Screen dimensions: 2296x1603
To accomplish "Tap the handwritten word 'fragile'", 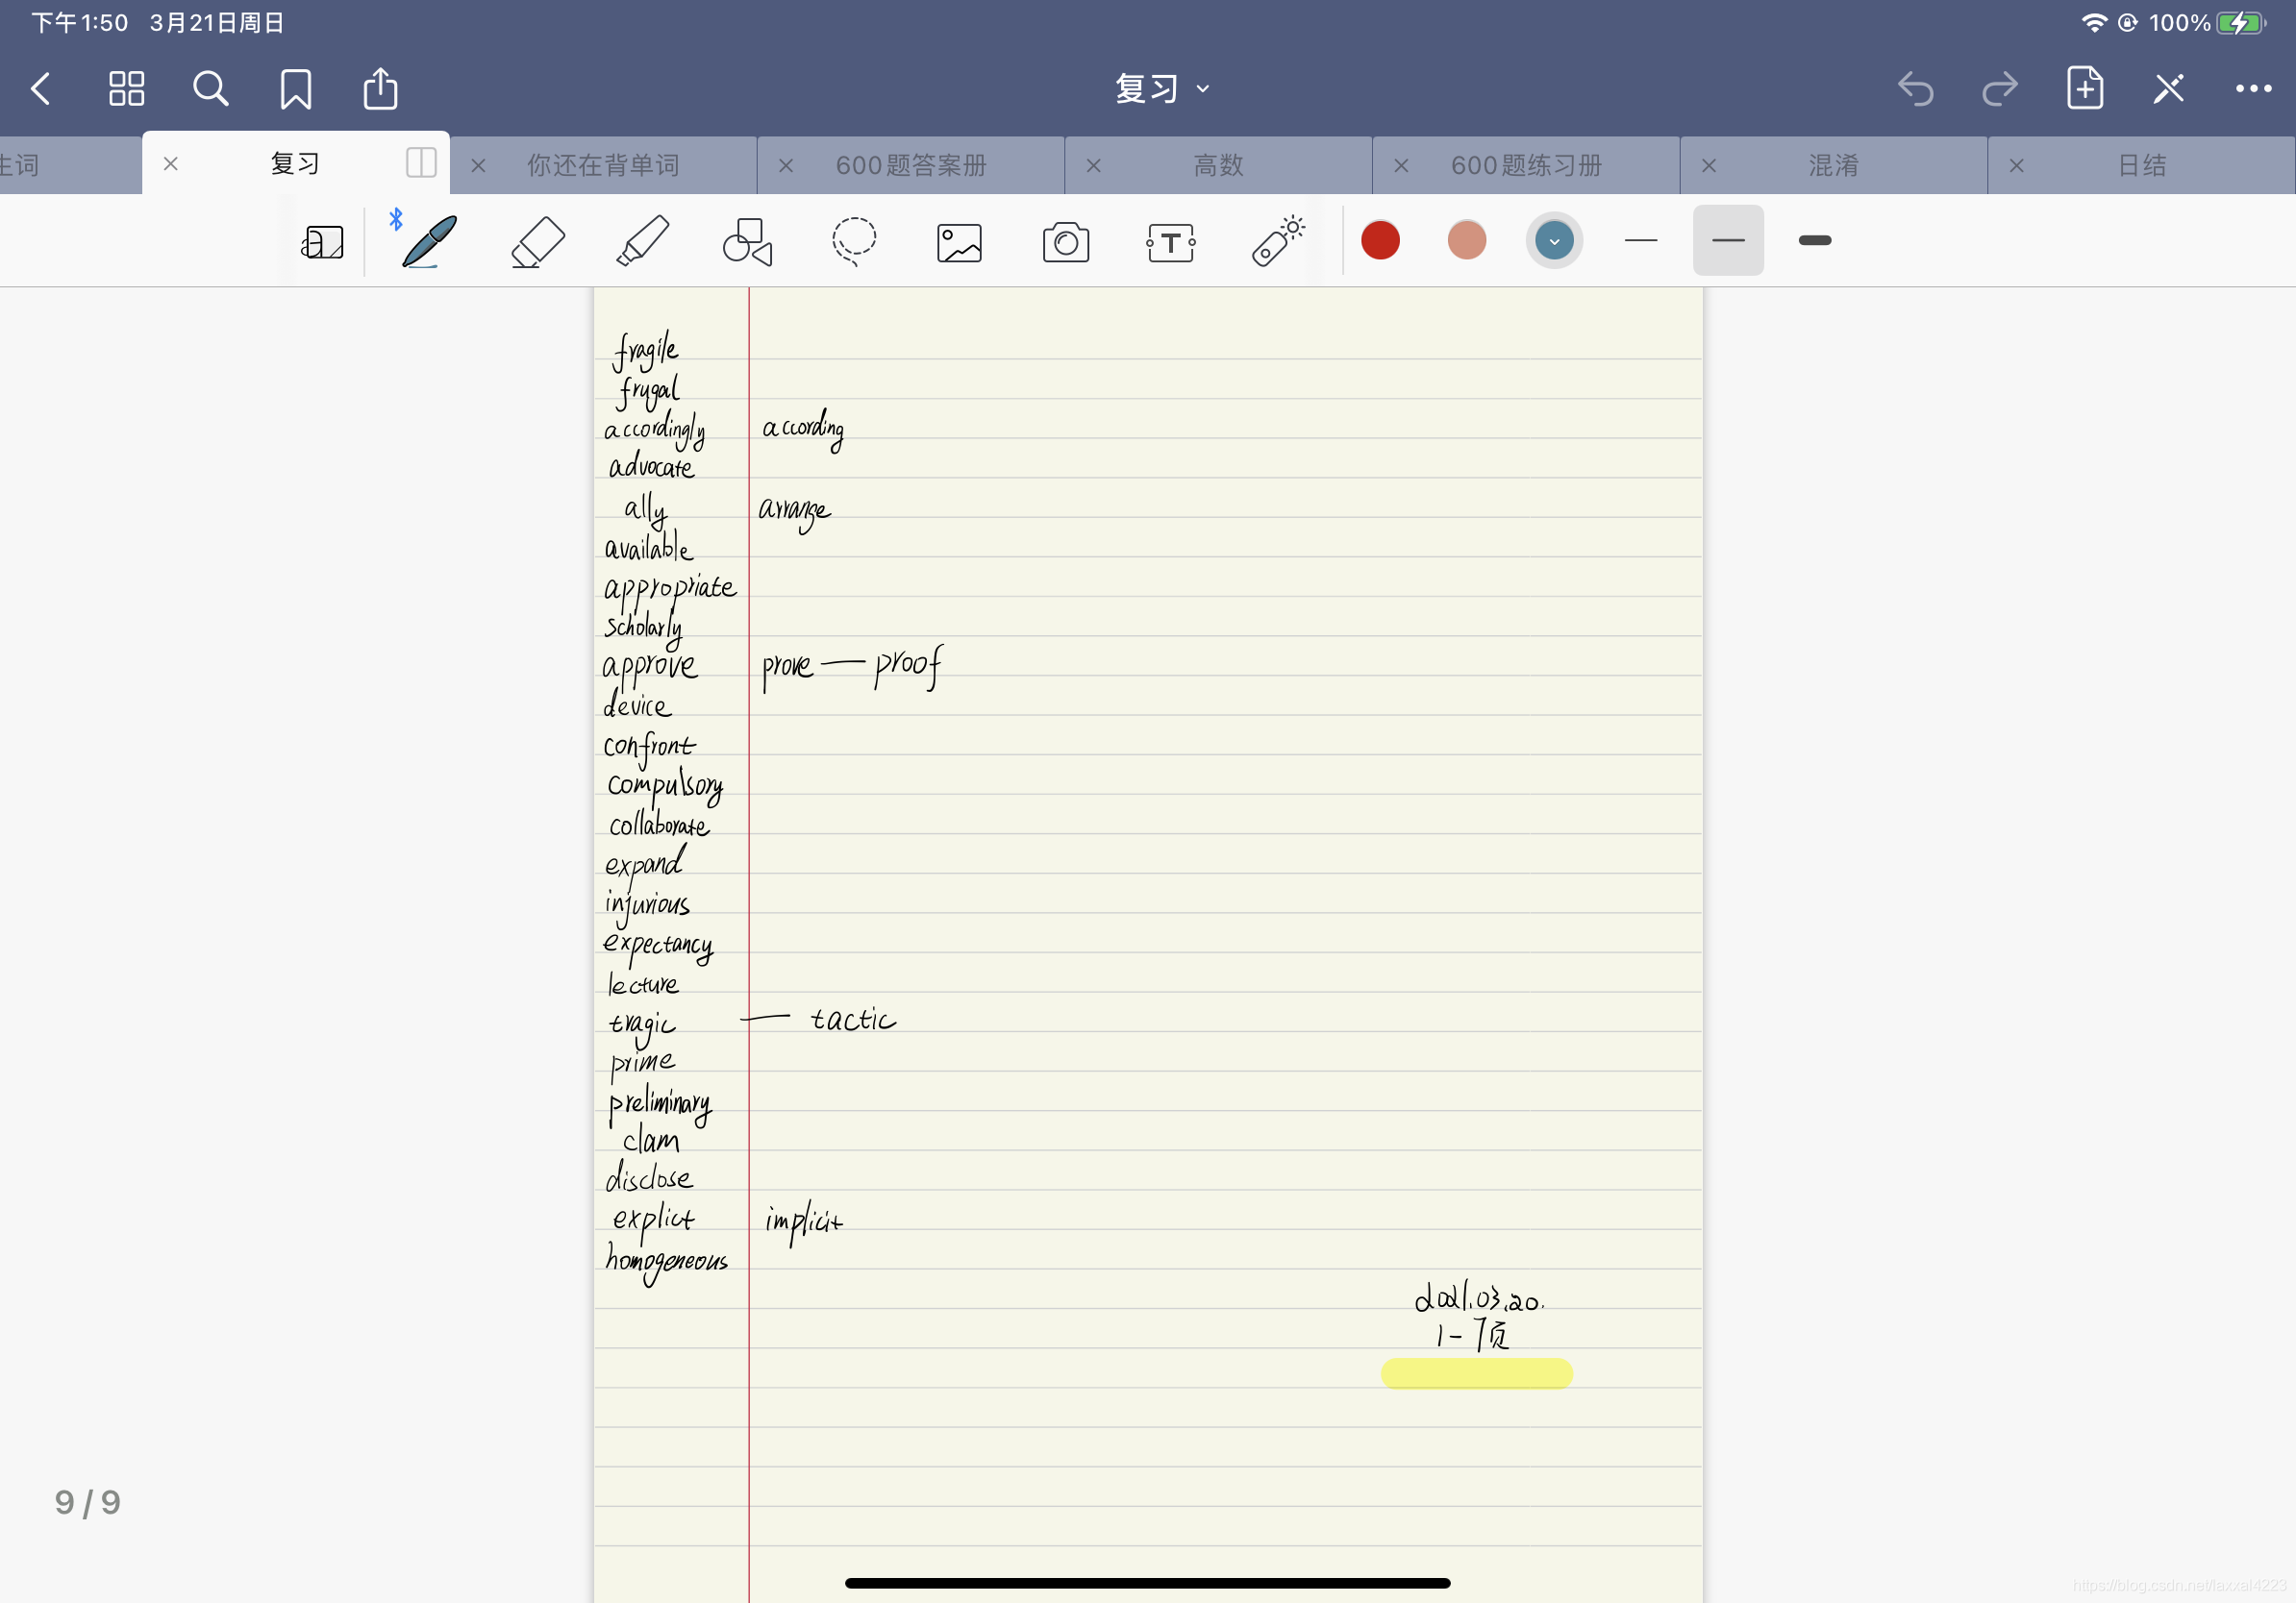I will coord(646,351).
